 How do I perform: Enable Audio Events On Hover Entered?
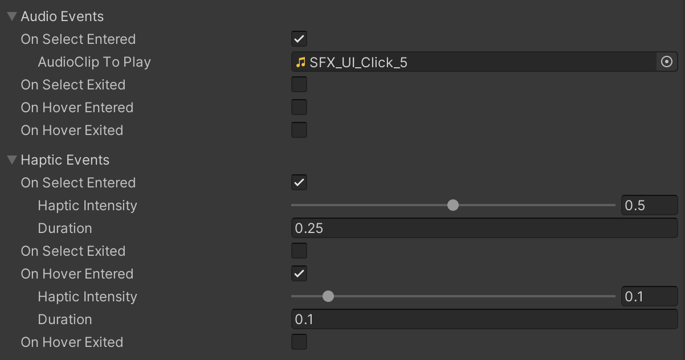click(299, 108)
